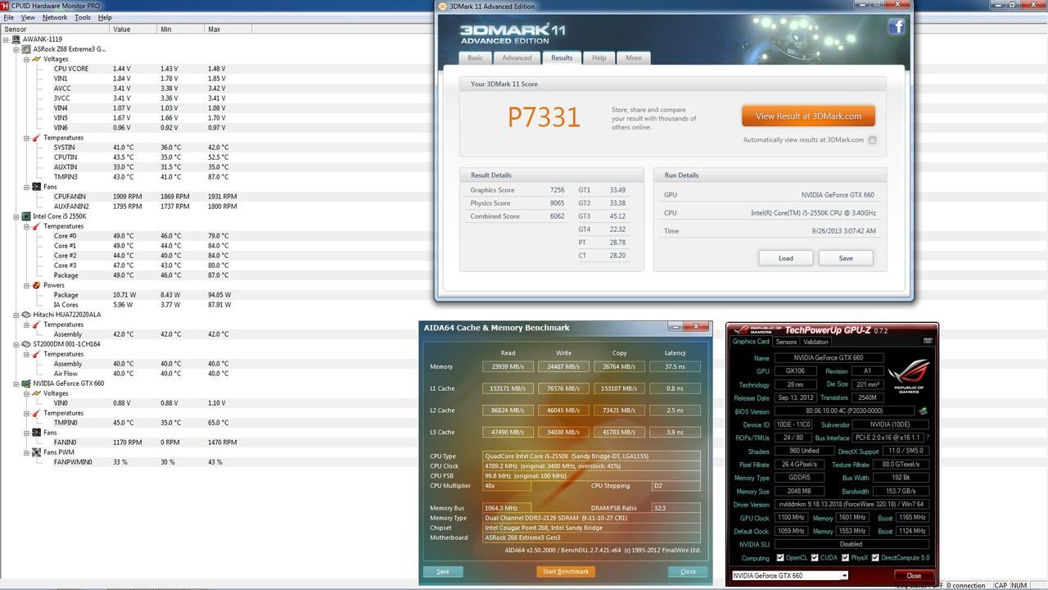Image resolution: width=1048 pixels, height=590 pixels.
Task: Toggle the CUDA checkbox in GPU-Z
Action: [x=814, y=558]
